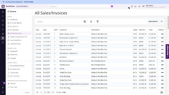Image resolution: width=169 pixels, height=95 pixels.
Task: Click the purple badge in the top search bar
Action: [112, 6]
